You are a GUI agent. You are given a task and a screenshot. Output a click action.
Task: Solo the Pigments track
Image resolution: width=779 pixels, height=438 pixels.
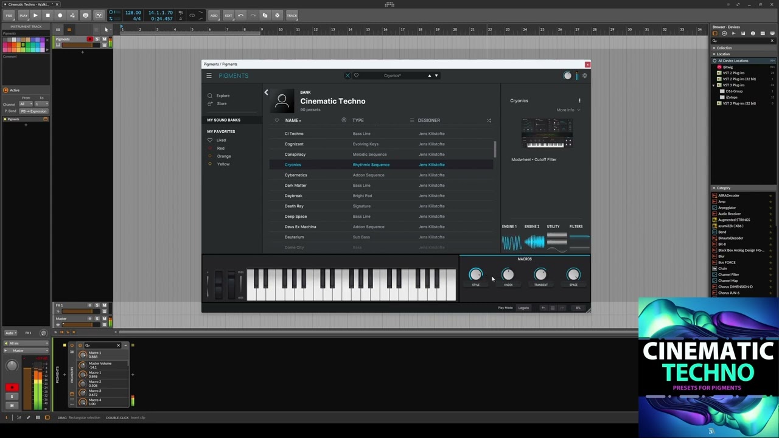97,40
